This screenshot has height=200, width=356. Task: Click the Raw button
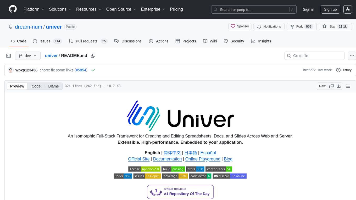tap(322, 86)
